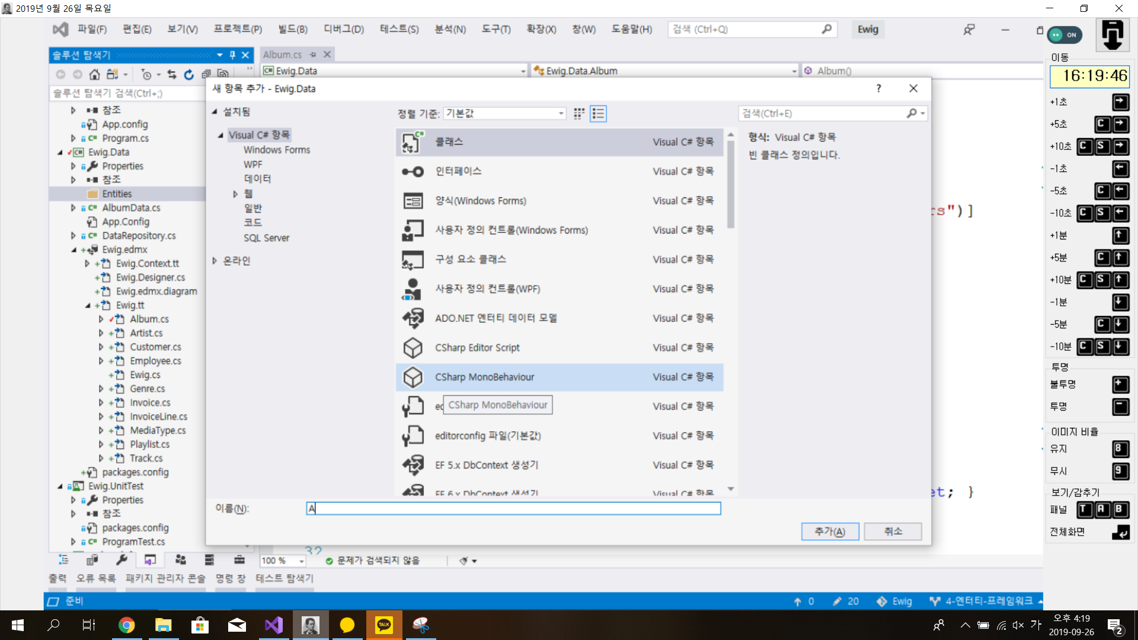Click the refresh icon in Solution Explorer toolbar

(188, 75)
